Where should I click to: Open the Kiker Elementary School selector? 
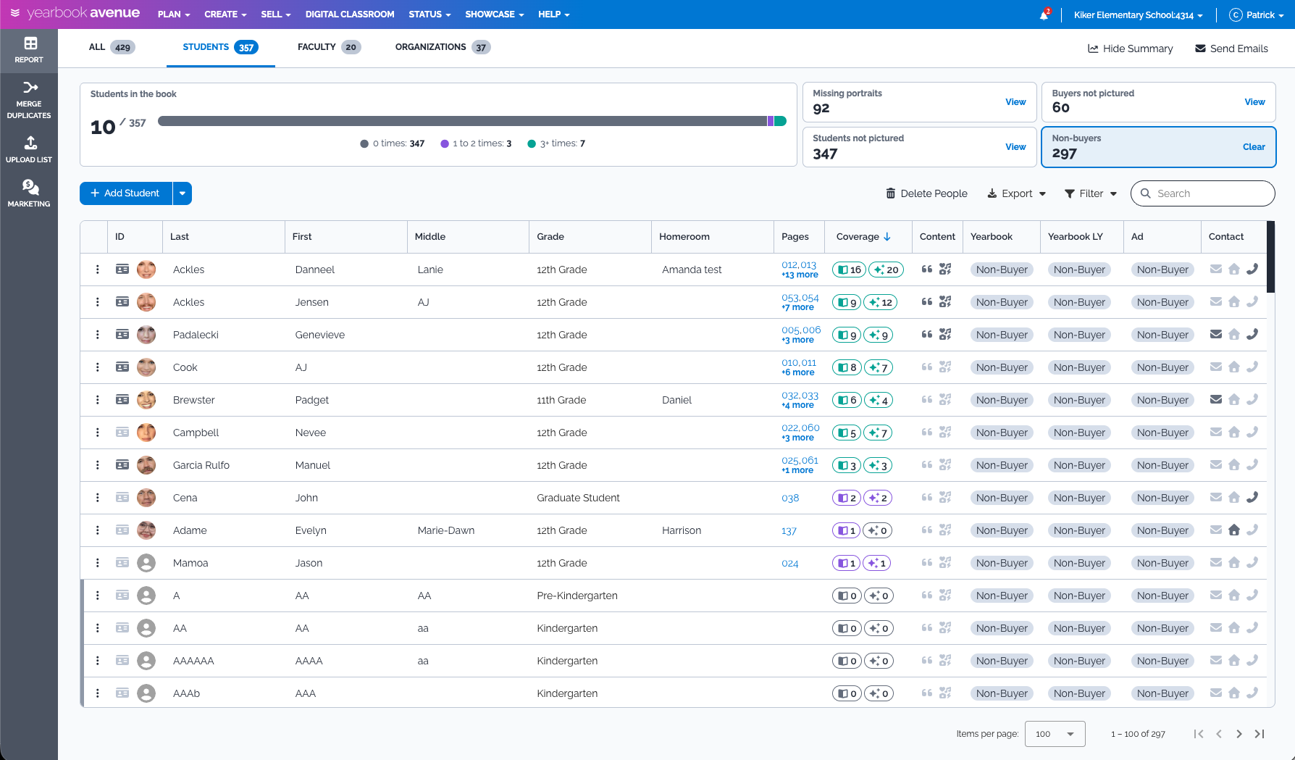1138,14
